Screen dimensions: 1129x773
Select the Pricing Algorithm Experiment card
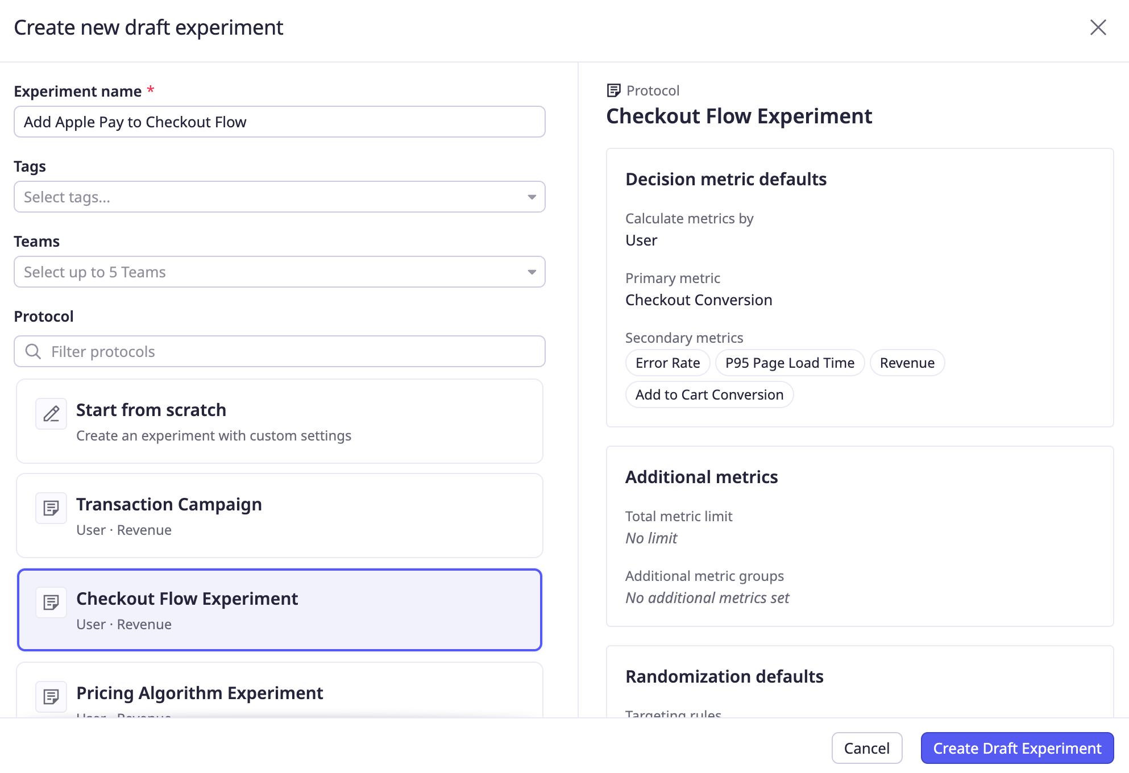280,690
